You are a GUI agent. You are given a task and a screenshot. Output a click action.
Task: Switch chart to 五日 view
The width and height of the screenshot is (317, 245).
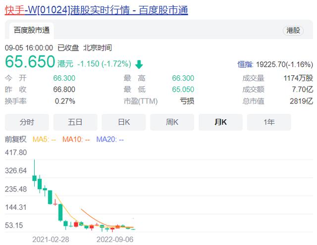pos(75,122)
